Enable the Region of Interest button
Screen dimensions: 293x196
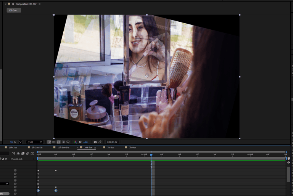coord(63,142)
